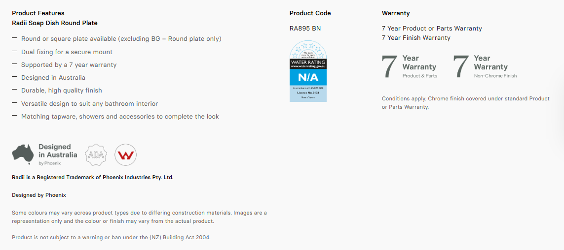Click the ADA badge icon

[x=96, y=155]
